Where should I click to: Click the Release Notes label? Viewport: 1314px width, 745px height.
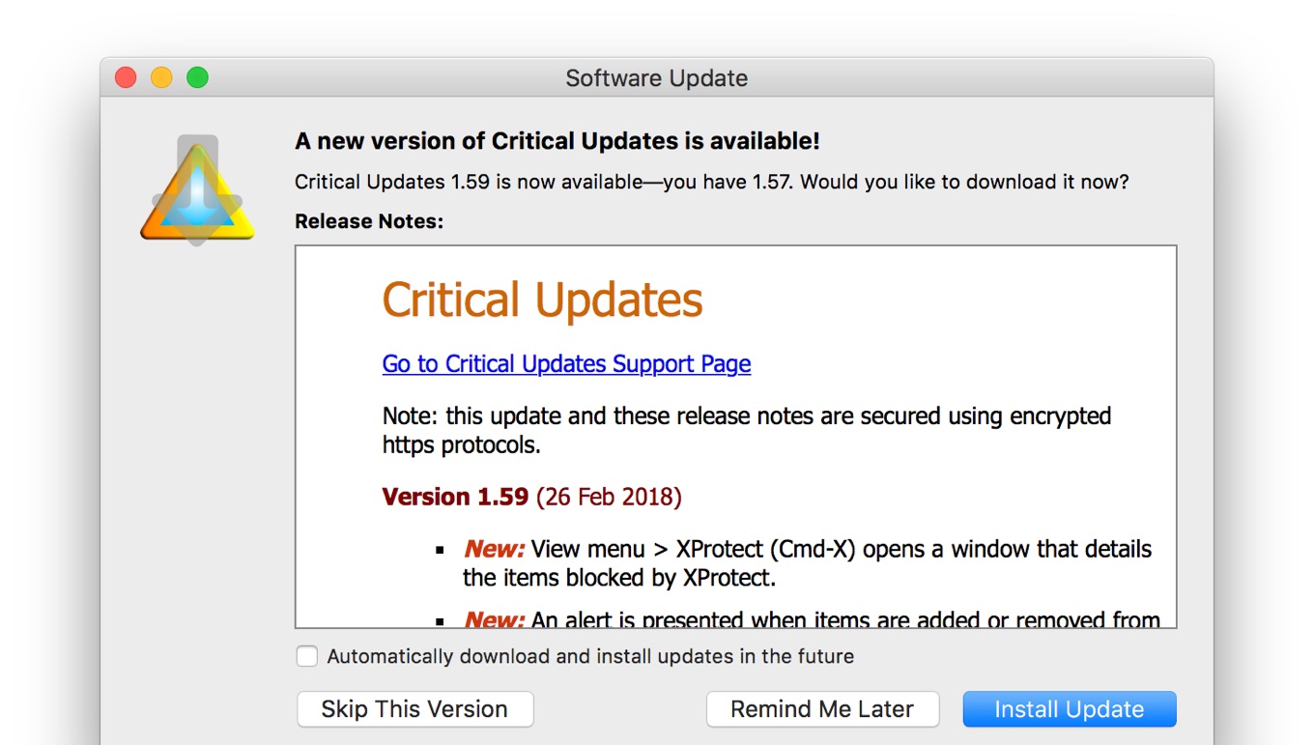(368, 220)
